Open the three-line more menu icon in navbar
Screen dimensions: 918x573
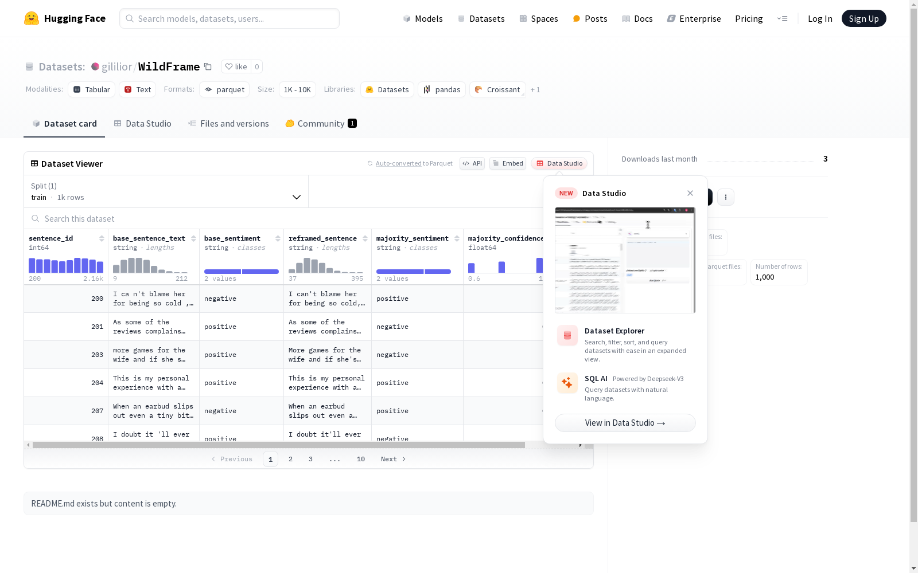(x=782, y=18)
